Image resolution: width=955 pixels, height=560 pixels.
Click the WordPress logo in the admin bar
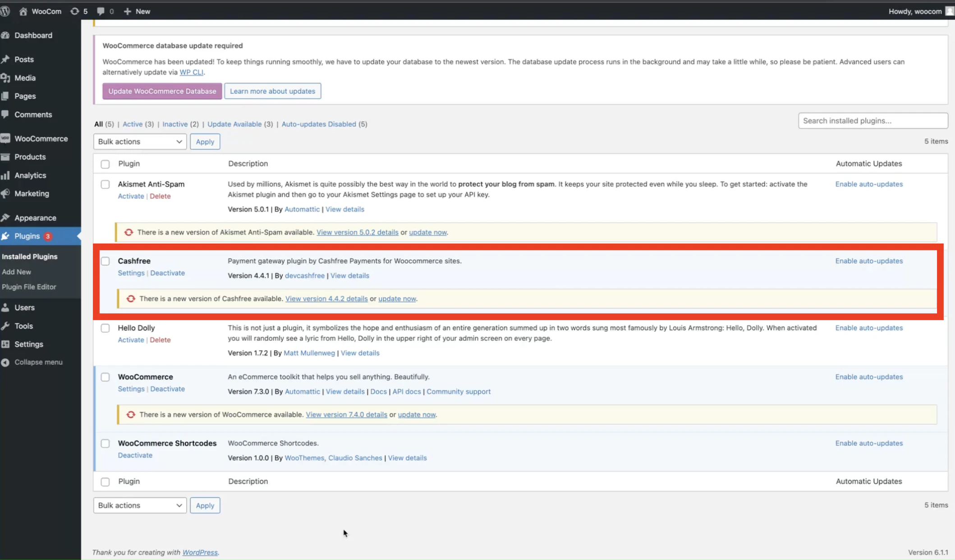(x=6, y=11)
